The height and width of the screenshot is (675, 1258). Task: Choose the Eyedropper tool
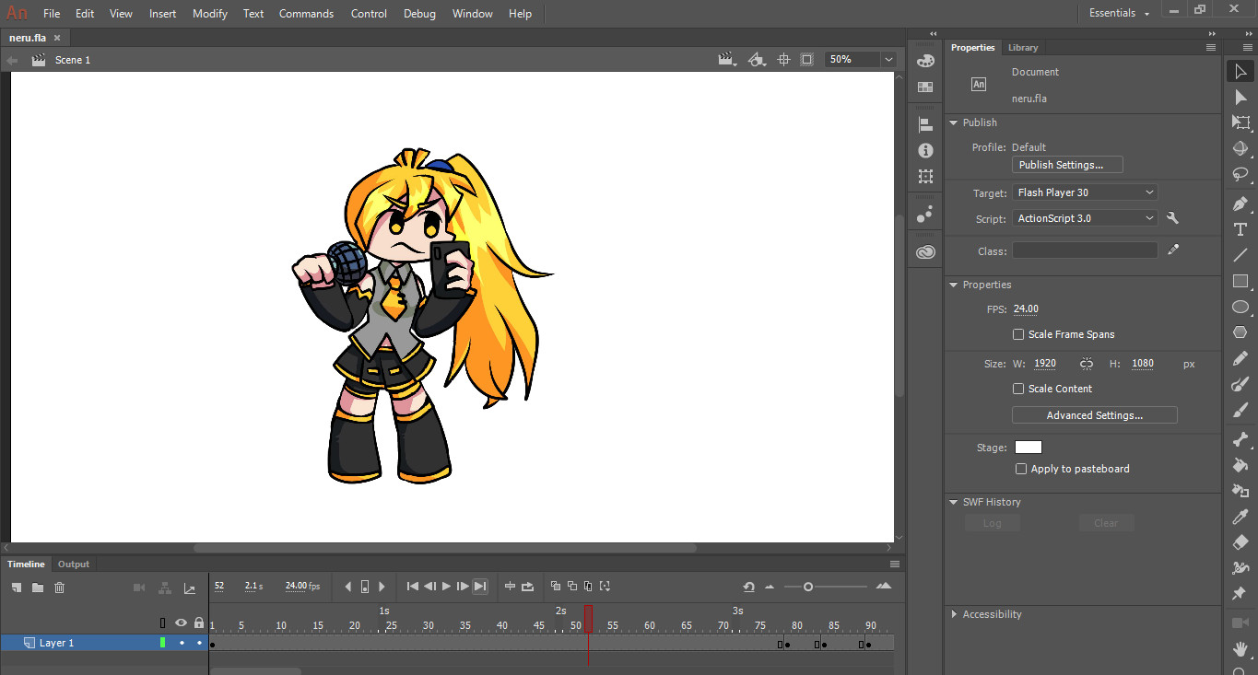tap(1240, 517)
